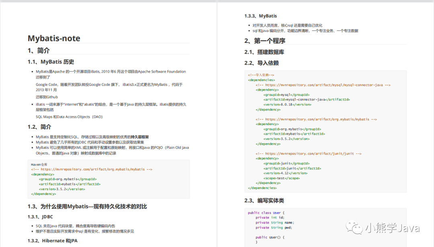Click the "<version>8.0.18</version>" line
Viewport: 434px width, 247px height.
click(287, 105)
